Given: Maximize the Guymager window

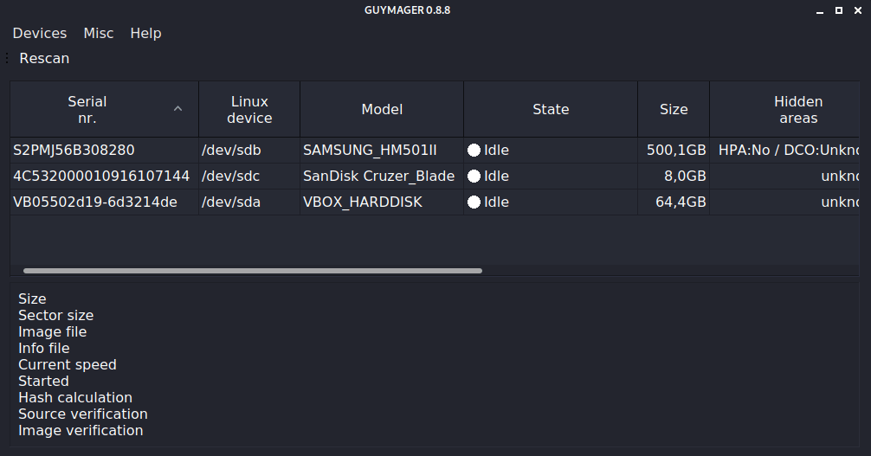Looking at the screenshot, I should click(x=838, y=10).
